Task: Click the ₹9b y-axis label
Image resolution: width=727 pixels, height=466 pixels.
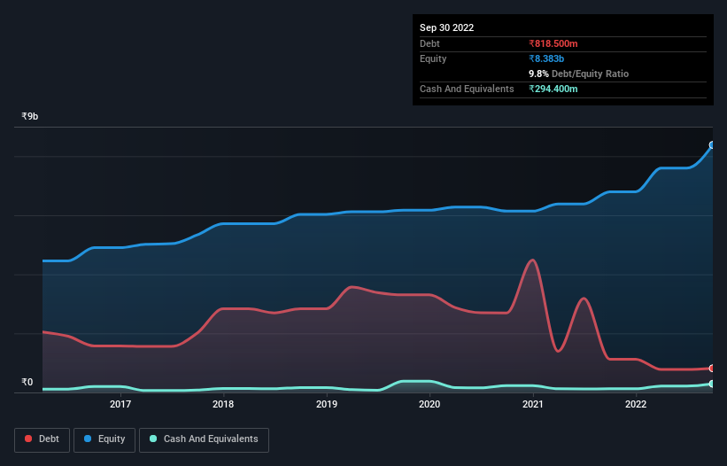Action: tap(30, 116)
